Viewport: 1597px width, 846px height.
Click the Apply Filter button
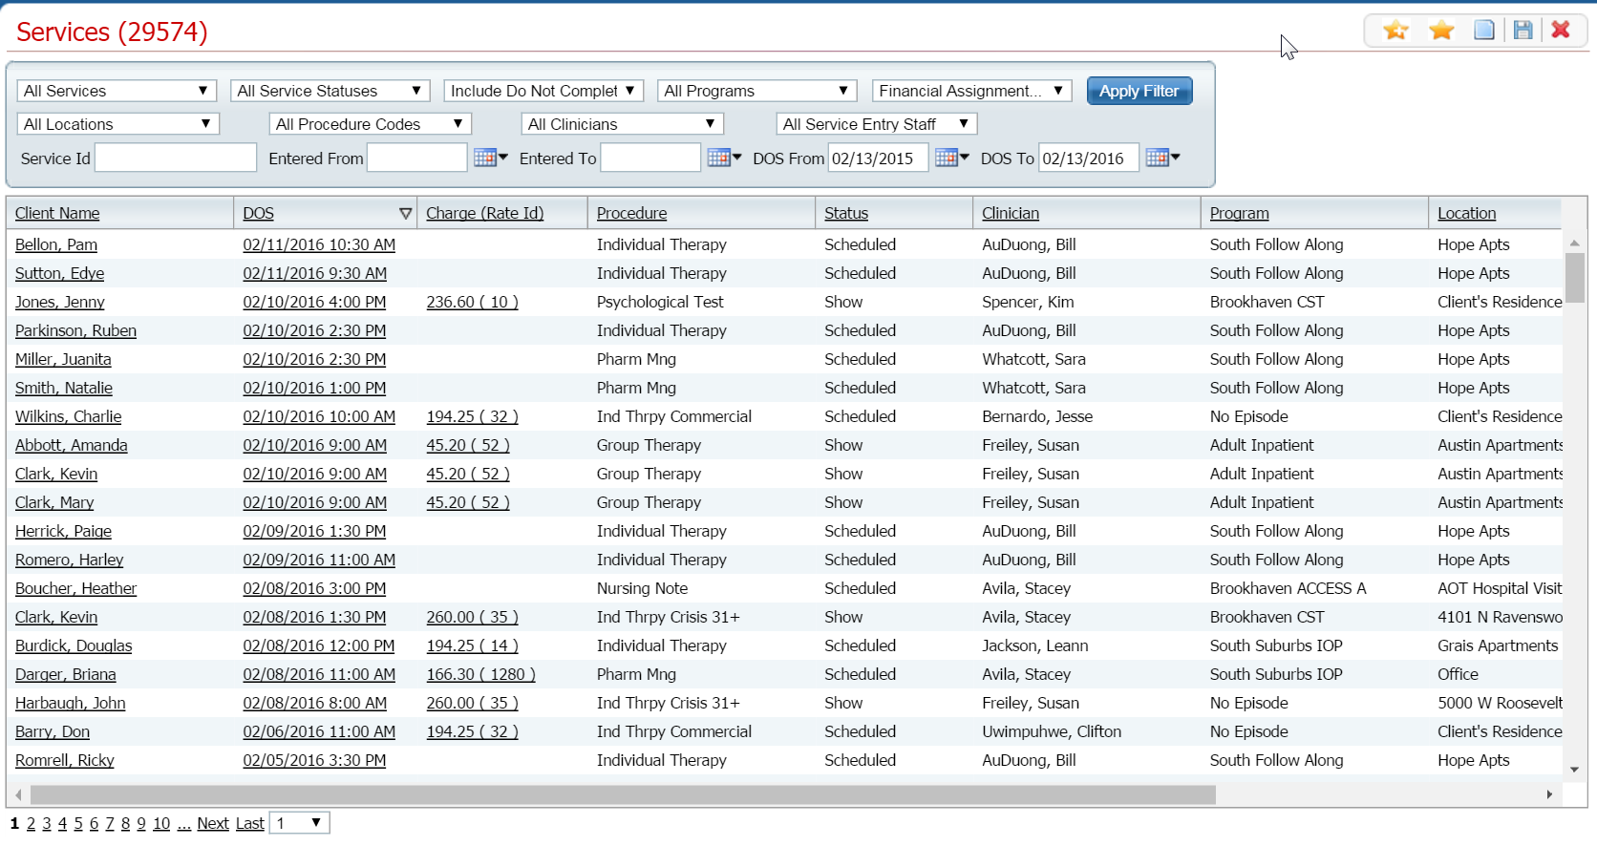click(x=1139, y=91)
